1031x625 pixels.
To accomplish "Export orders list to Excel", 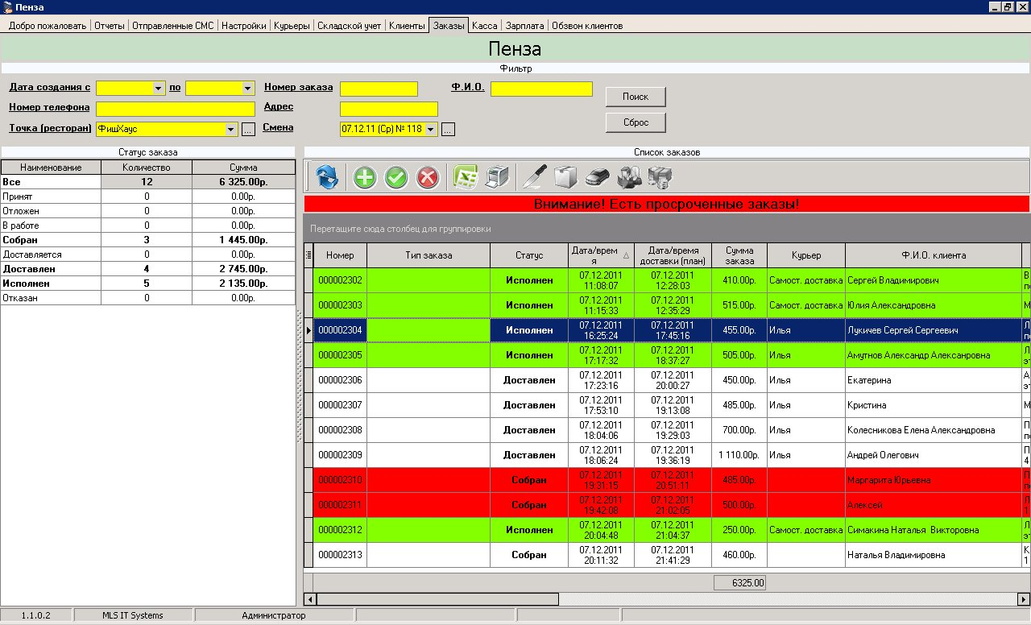I will click(x=466, y=177).
